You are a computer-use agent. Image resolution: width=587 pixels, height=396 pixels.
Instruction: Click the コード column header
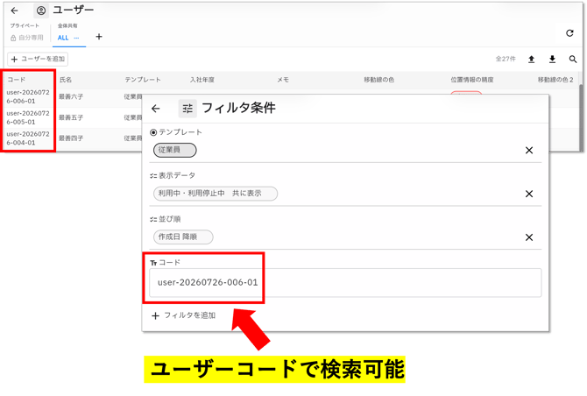click(x=17, y=80)
